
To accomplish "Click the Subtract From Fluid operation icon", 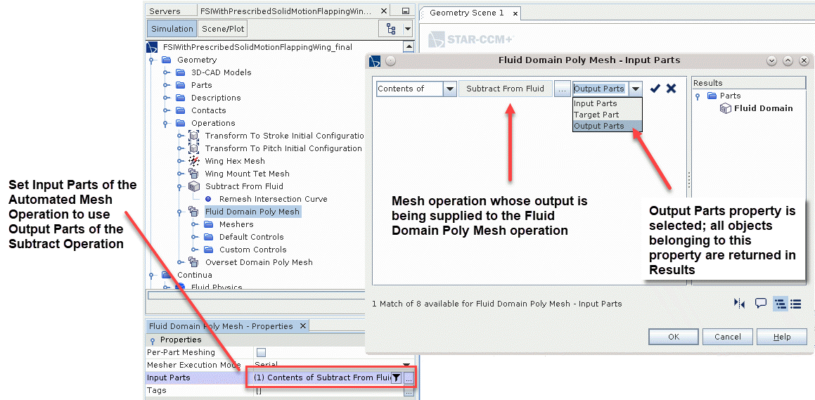I will pyautogui.click(x=194, y=186).
